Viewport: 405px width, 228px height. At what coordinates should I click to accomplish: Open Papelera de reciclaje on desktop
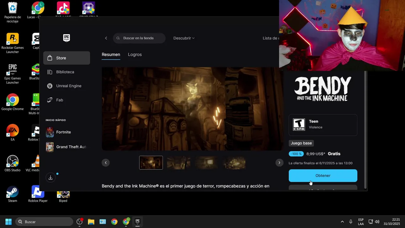[13, 13]
